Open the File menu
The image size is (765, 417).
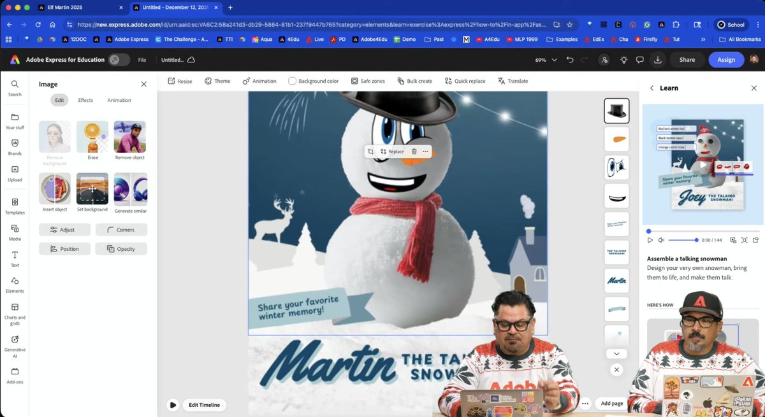coord(142,60)
